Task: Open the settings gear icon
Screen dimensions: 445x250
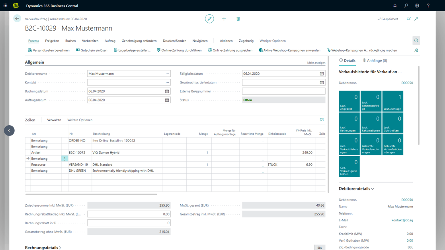Action: pyautogui.click(x=417, y=6)
